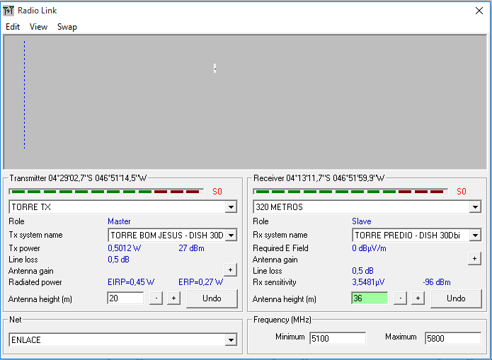Increase receiver antenna height with plus button
The width and height of the screenshot is (492, 360).
click(418, 298)
